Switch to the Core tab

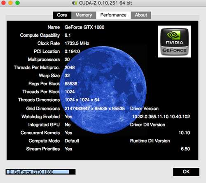tap(62, 15)
